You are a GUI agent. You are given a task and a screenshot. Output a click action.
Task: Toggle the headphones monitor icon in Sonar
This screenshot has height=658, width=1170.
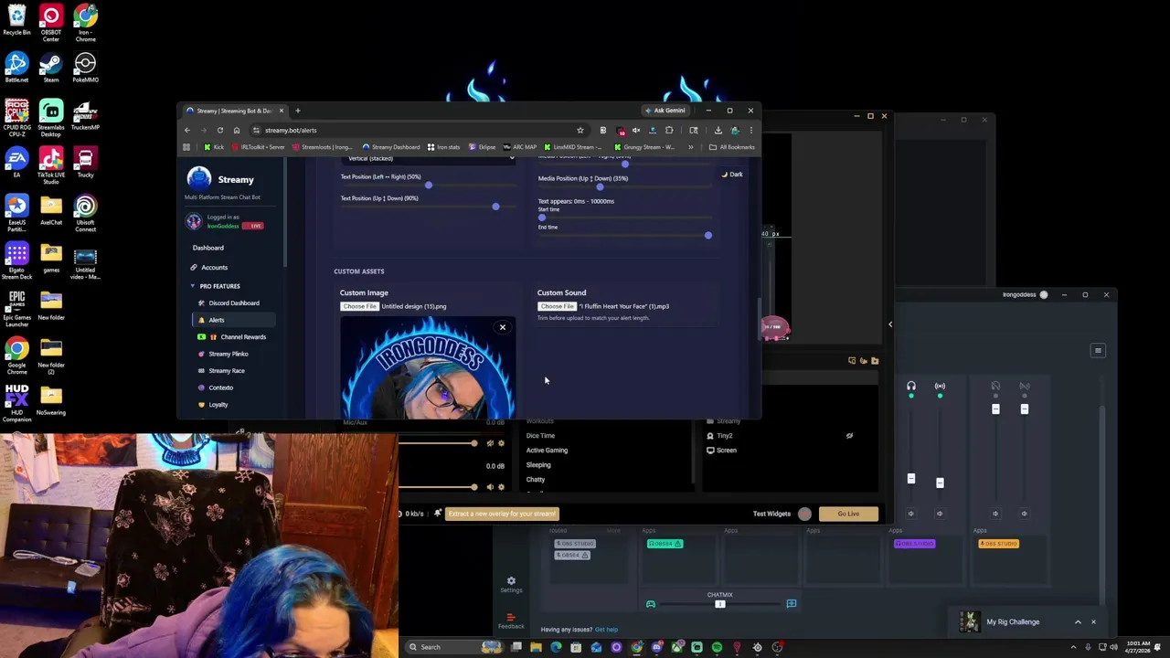pyautogui.click(x=910, y=387)
